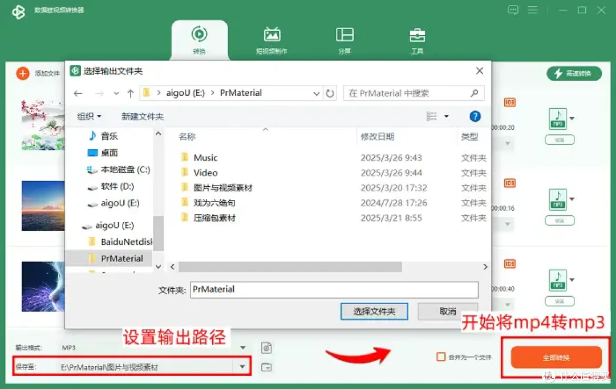Sort by 类型 column header
This screenshot has height=389, width=616.
pyautogui.click(x=469, y=137)
